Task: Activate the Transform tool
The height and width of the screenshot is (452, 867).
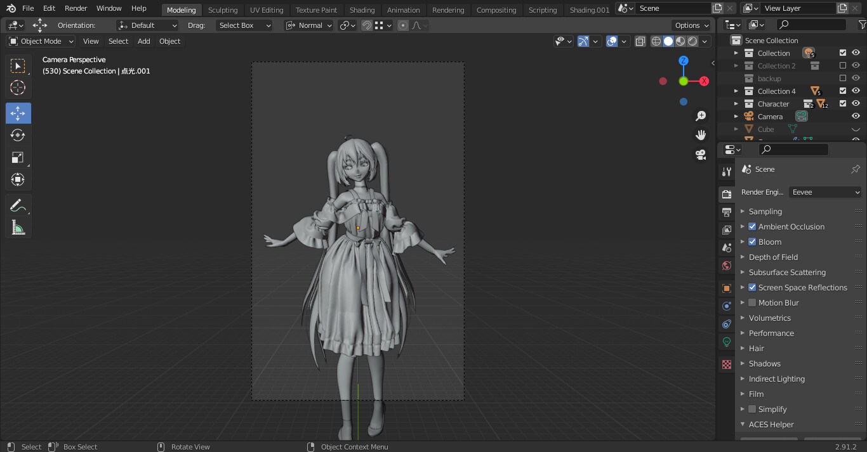Action: 18,179
